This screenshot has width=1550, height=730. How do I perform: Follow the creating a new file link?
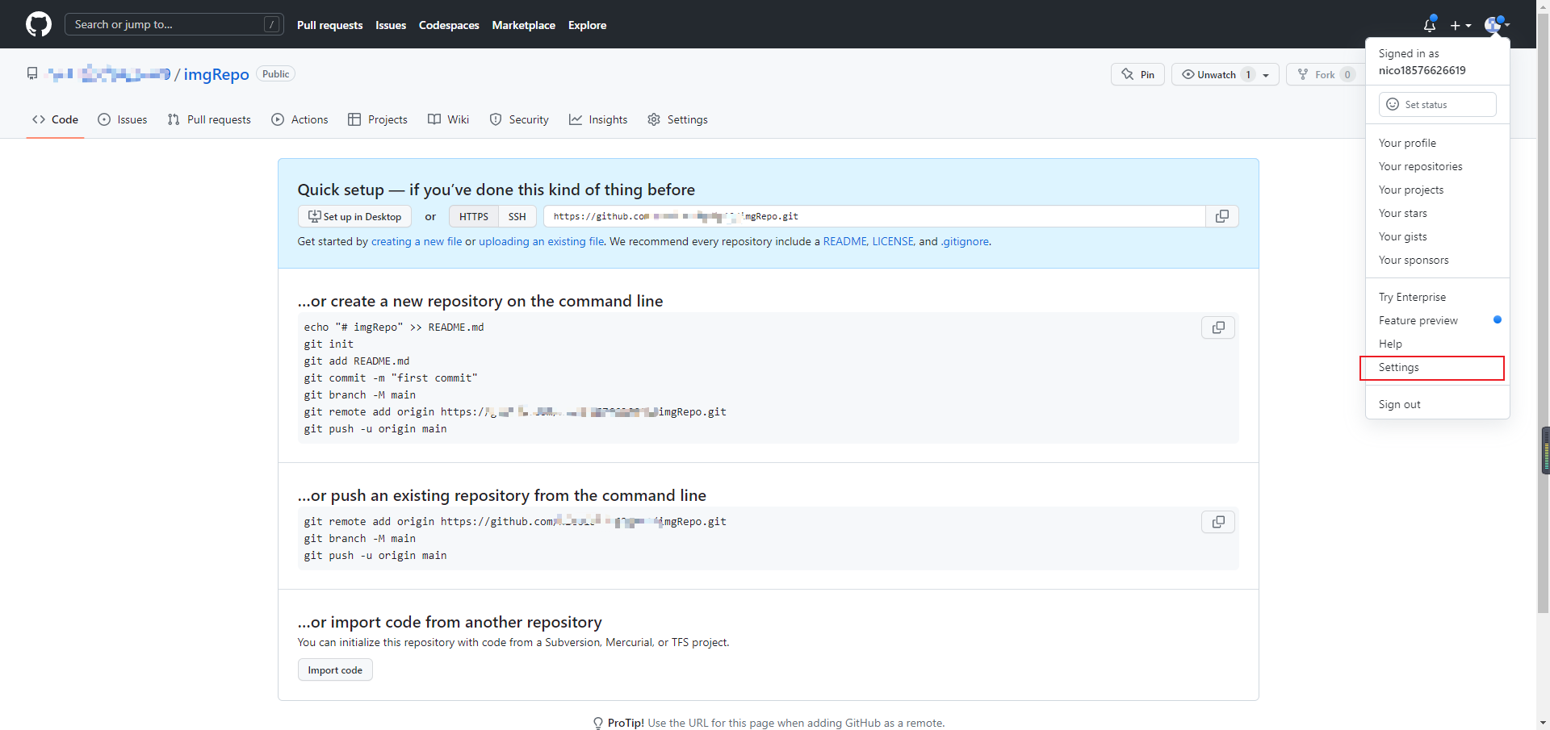click(417, 241)
